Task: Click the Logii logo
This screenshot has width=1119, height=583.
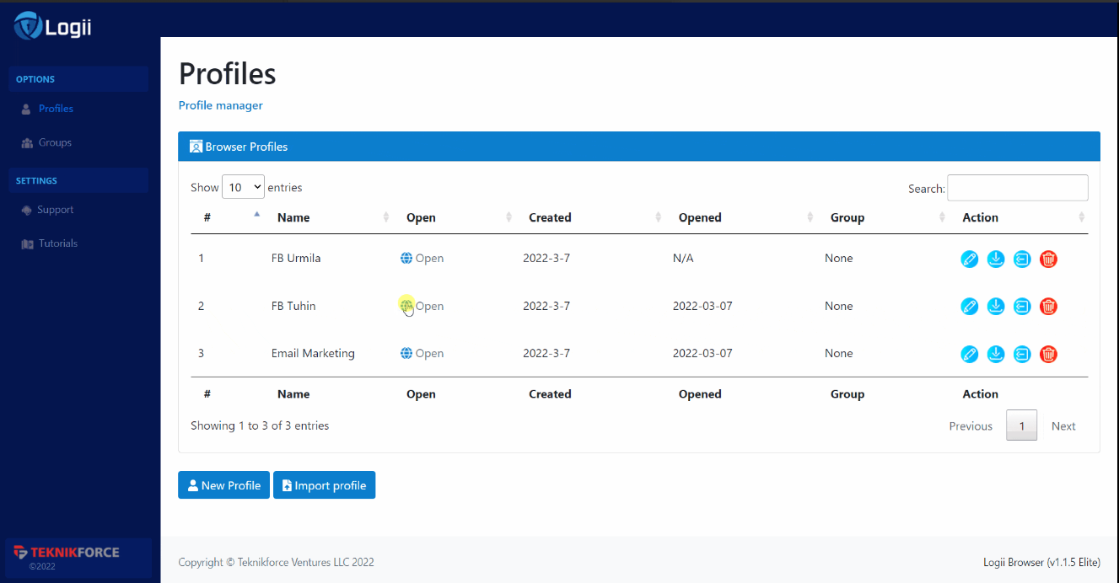Action: click(x=52, y=27)
